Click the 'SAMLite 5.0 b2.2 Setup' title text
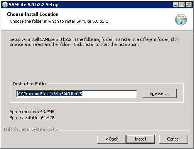 [x=34, y=5]
